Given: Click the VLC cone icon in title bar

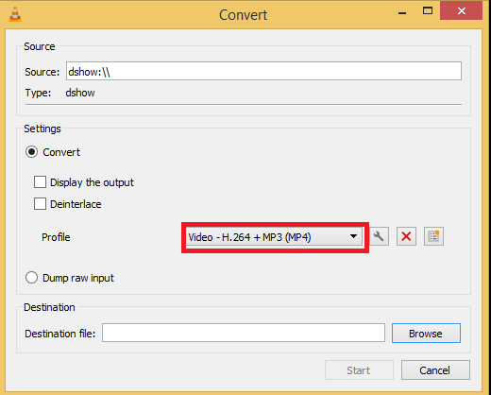Looking at the screenshot, I should [15, 14].
